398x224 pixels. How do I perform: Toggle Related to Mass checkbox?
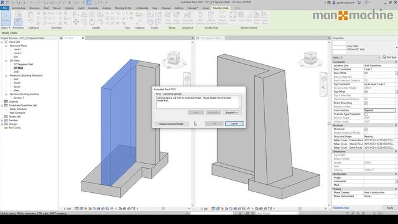pos(366,106)
